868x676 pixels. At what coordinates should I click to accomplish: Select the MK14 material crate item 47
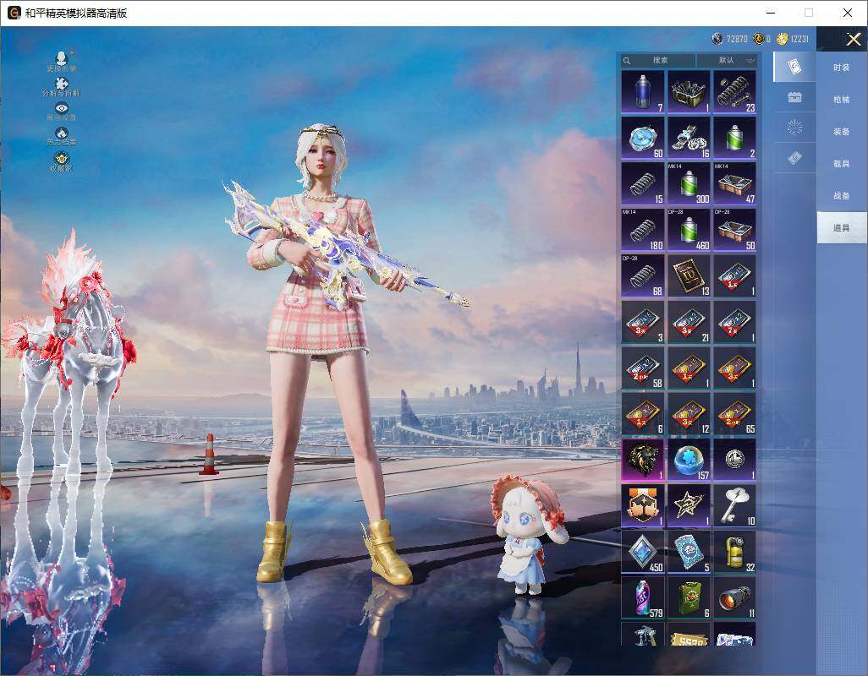pos(734,183)
